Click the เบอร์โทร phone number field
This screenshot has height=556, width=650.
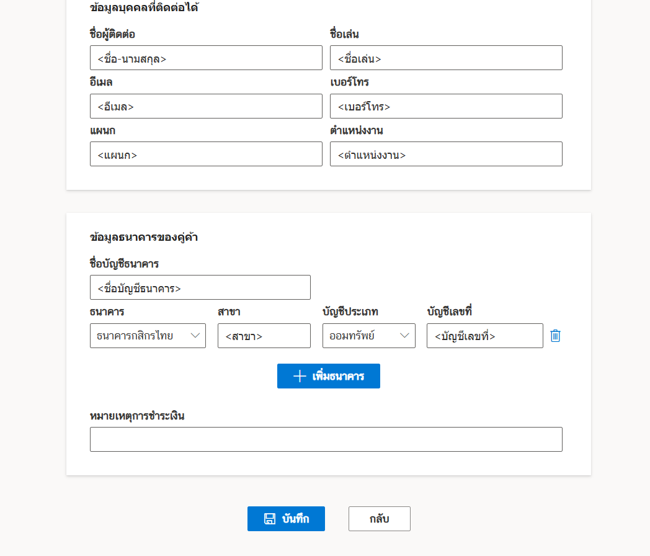(x=446, y=106)
